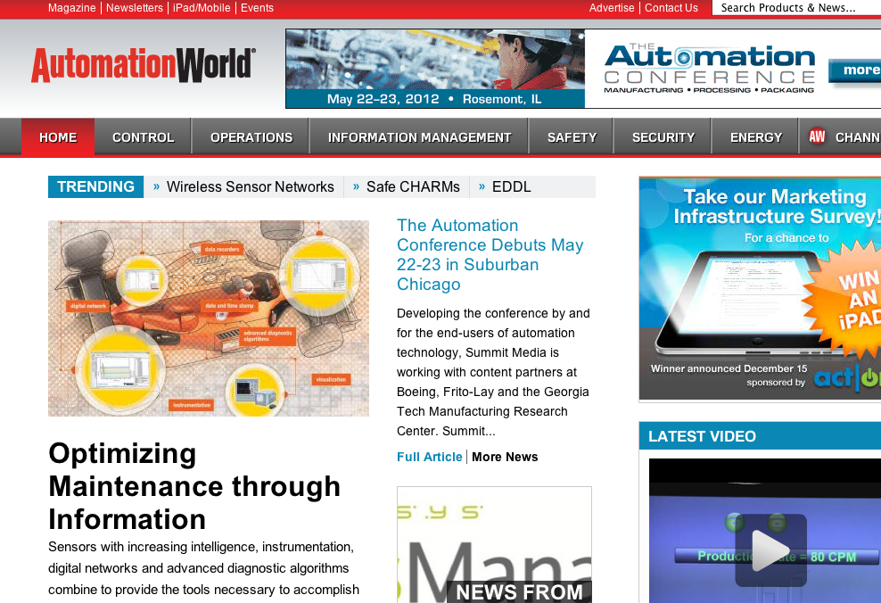Click the More News link
Screen dimensions: 881x603
coord(505,457)
